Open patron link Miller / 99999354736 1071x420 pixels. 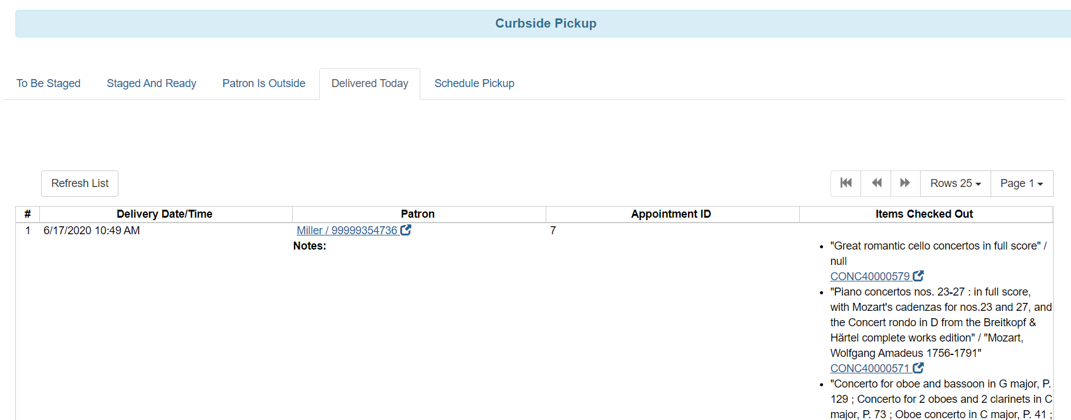[347, 231]
